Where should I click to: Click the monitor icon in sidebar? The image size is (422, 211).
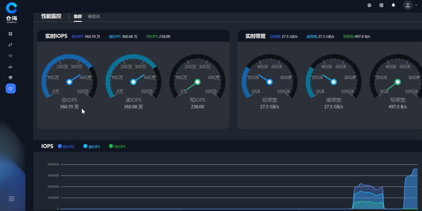click(11, 78)
